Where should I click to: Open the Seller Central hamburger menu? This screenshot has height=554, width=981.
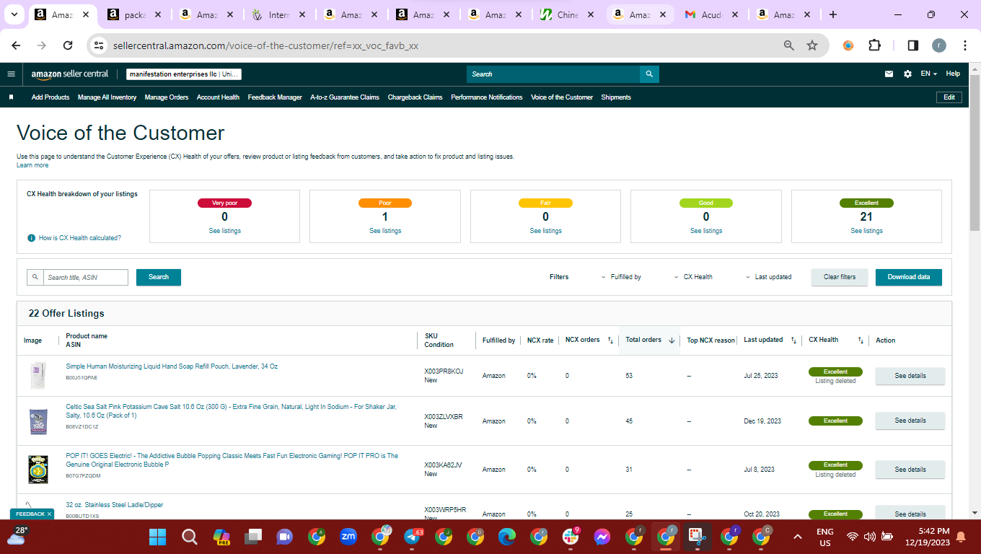point(11,74)
